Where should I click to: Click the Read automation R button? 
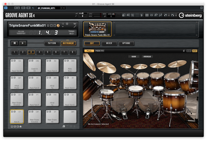click(16, 8)
